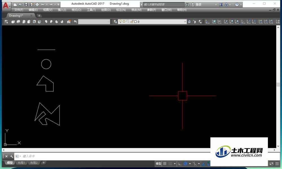
Task: Close the Drawing1 file tab
Action: tap(31, 16)
